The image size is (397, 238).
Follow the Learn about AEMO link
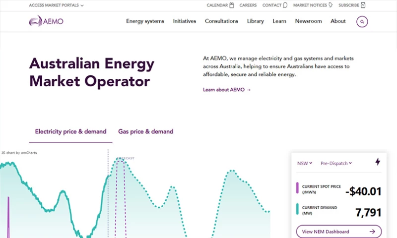227,90
